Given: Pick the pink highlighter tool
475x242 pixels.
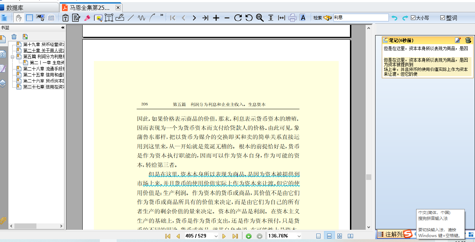Looking at the screenshot, I should pos(87,18).
